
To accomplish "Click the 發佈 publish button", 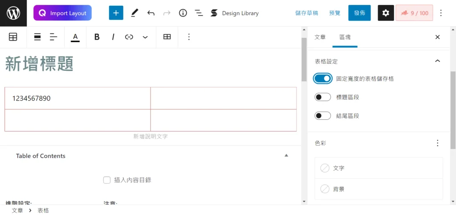I will 359,13.
